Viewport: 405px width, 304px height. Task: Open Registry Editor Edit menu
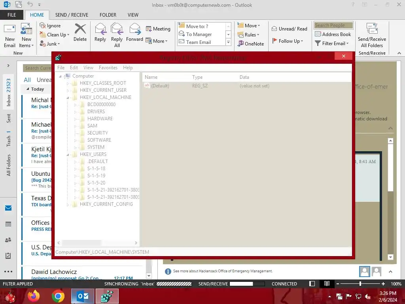coord(74,67)
